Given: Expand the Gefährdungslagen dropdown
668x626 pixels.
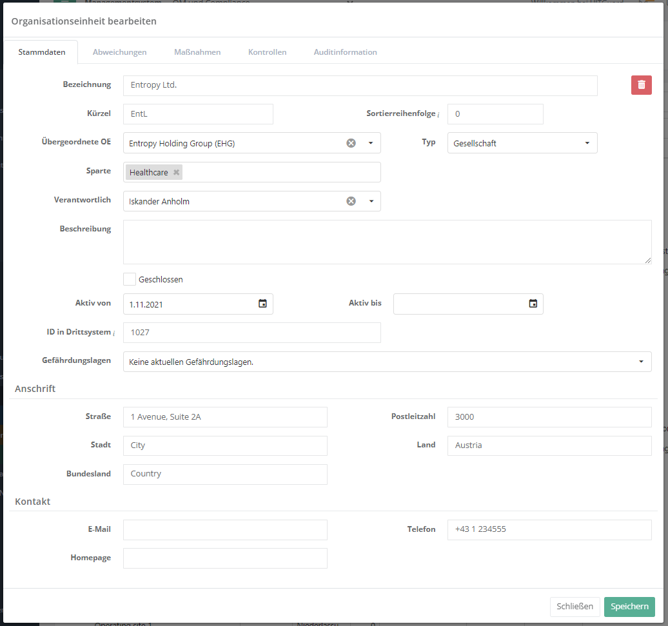Looking at the screenshot, I should click(x=641, y=362).
